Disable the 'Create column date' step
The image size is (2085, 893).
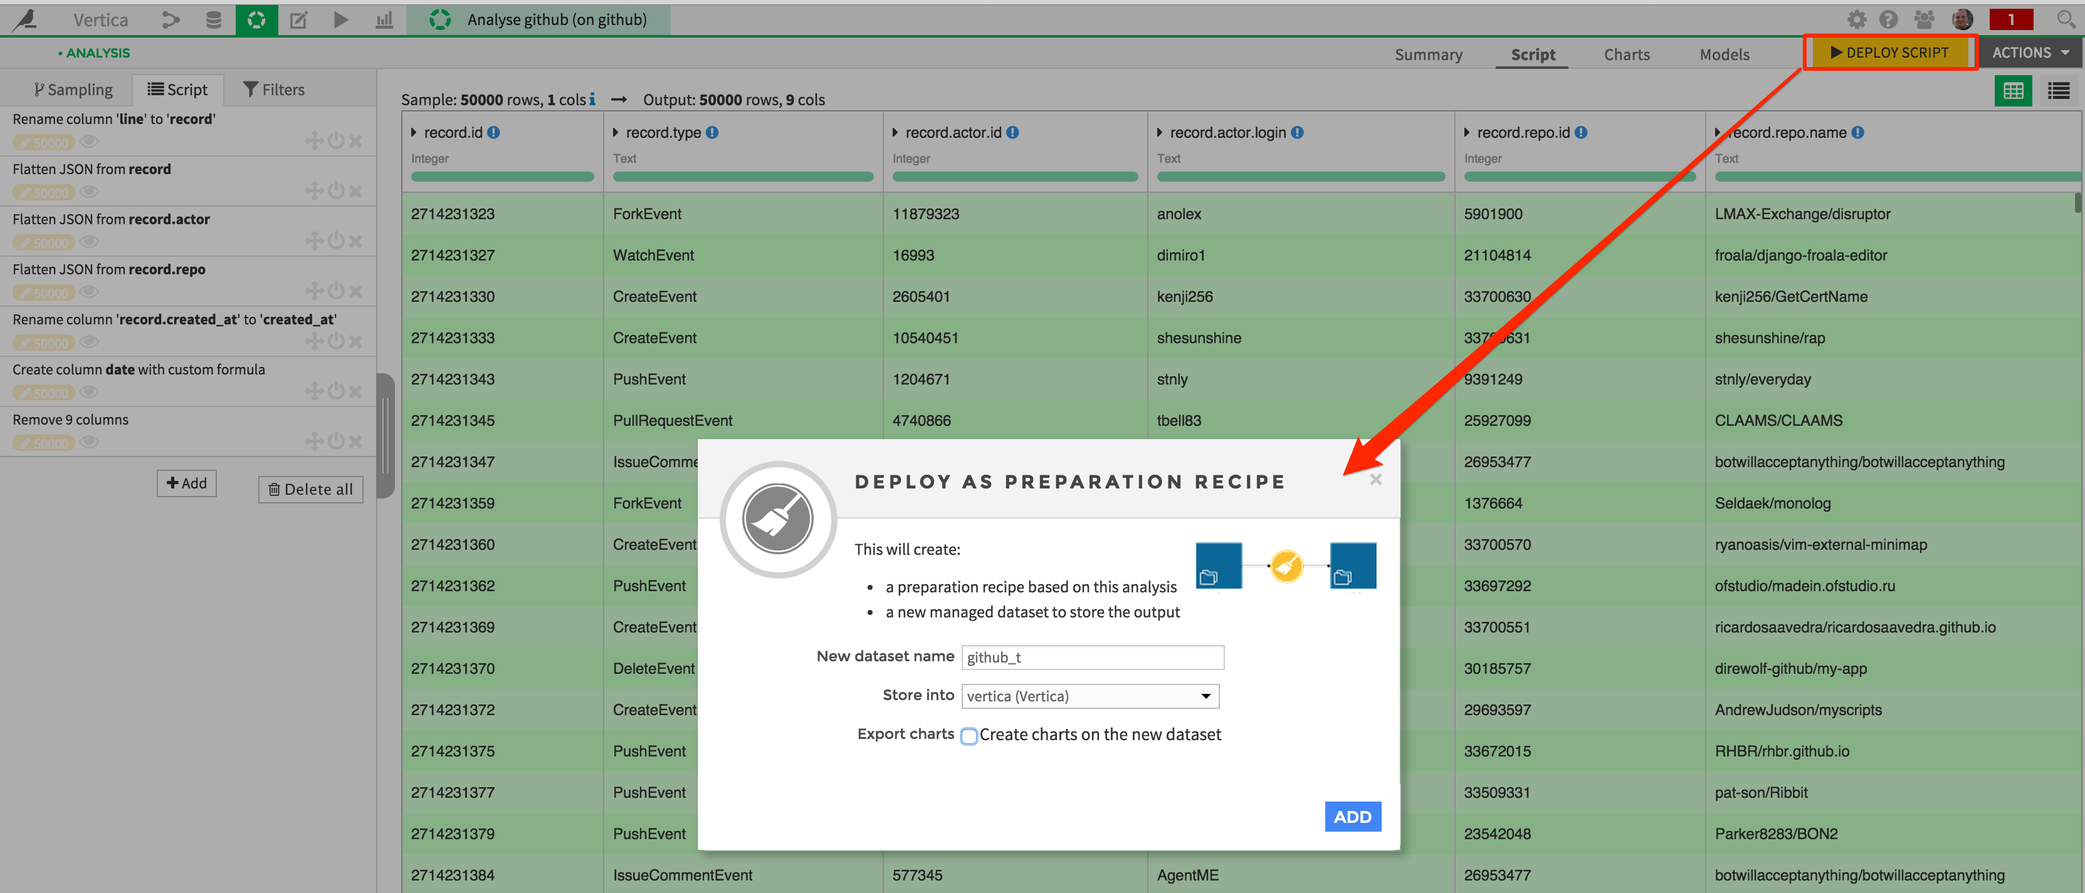336,391
